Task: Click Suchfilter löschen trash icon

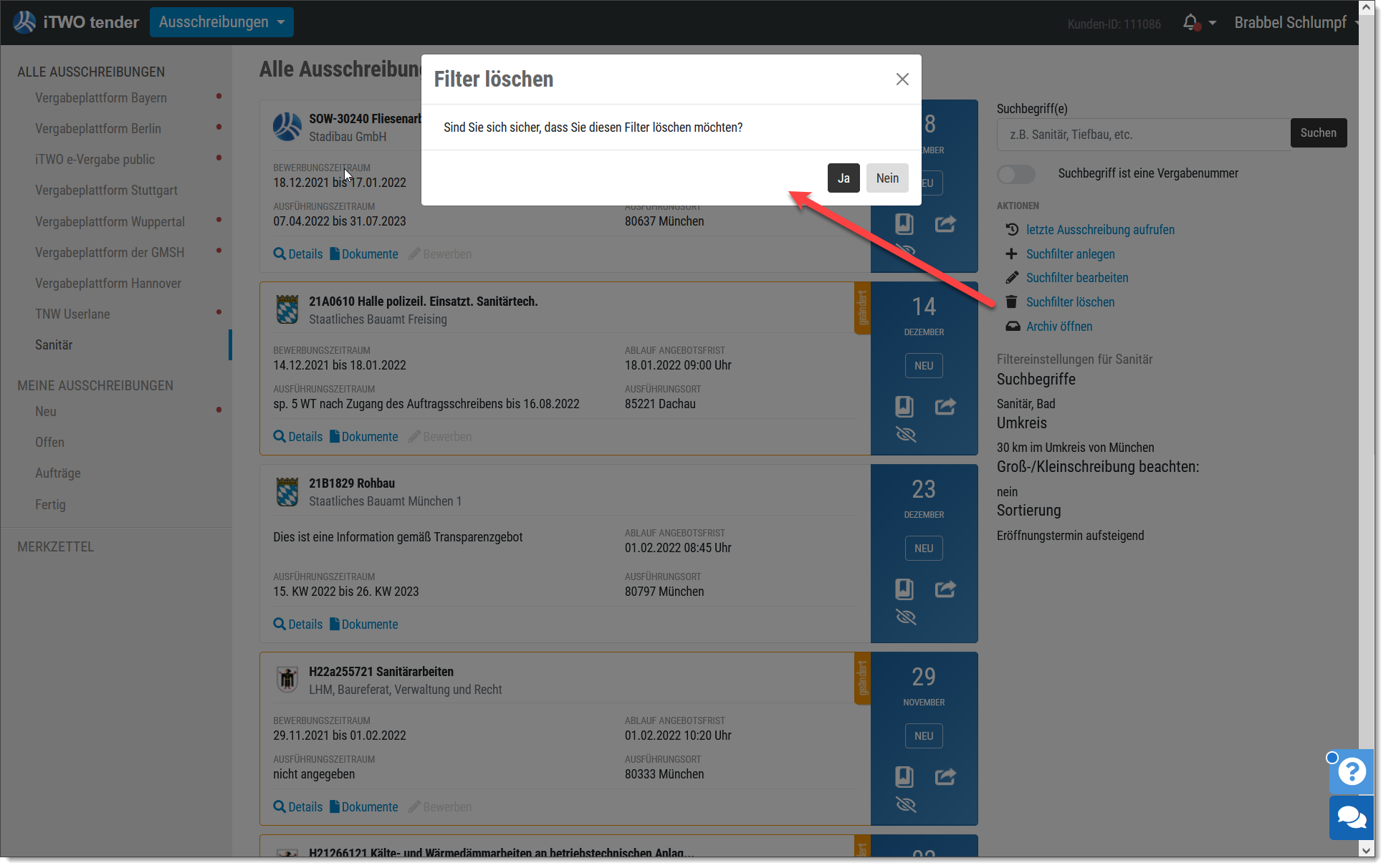Action: pos(1011,302)
